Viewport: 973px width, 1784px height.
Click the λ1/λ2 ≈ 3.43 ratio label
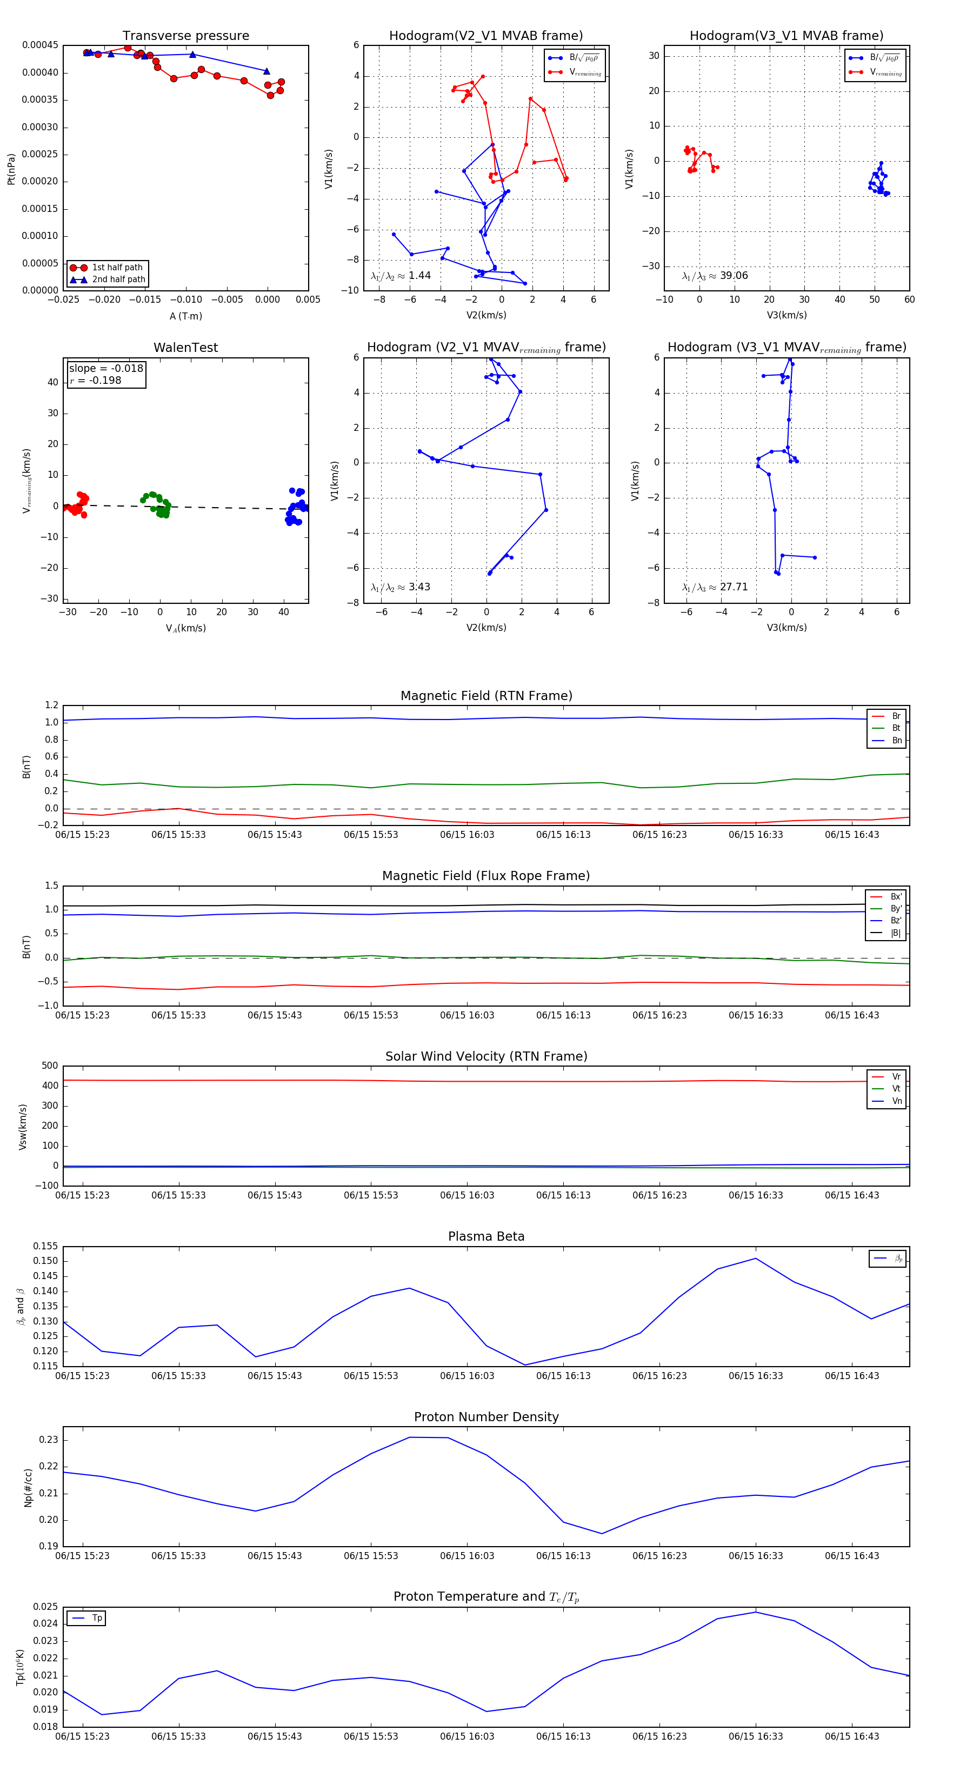(401, 587)
